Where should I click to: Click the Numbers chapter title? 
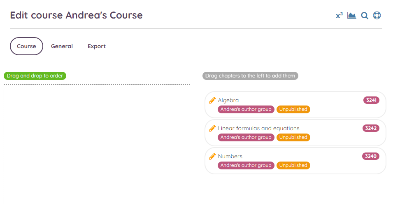tap(230, 156)
